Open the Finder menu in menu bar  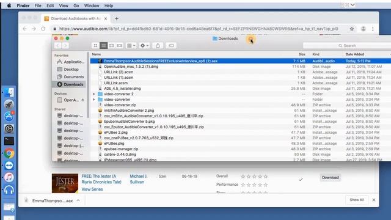pos(23,5)
